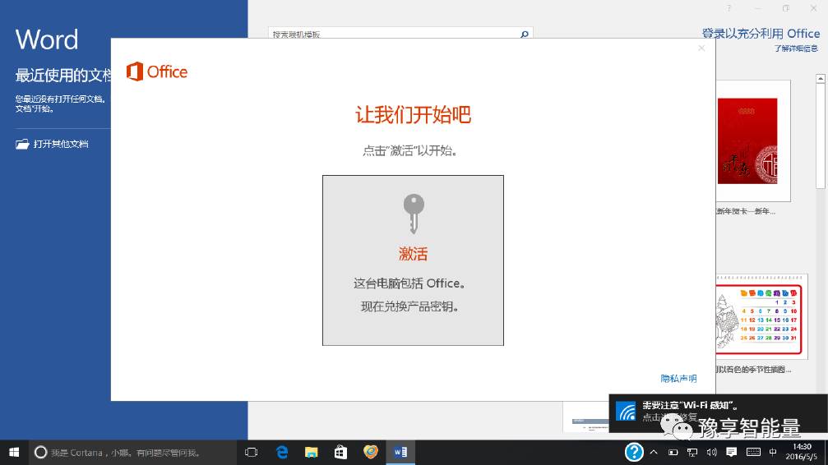This screenshot has height=465, width=828.
Task: Close the Office activation dialog
Action: tap(701, 48)
